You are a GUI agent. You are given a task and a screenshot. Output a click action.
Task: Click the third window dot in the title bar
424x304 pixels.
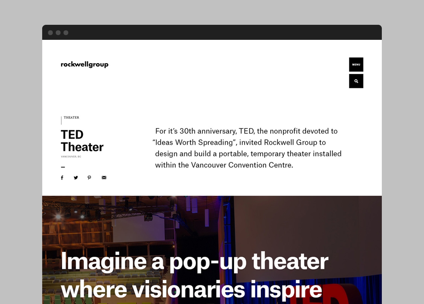[x=66, y=33]
